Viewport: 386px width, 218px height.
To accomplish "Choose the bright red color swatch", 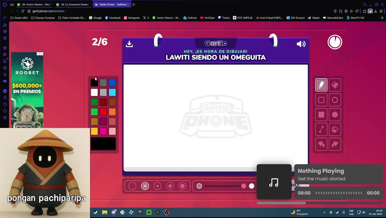I will [x=103, y=112].
